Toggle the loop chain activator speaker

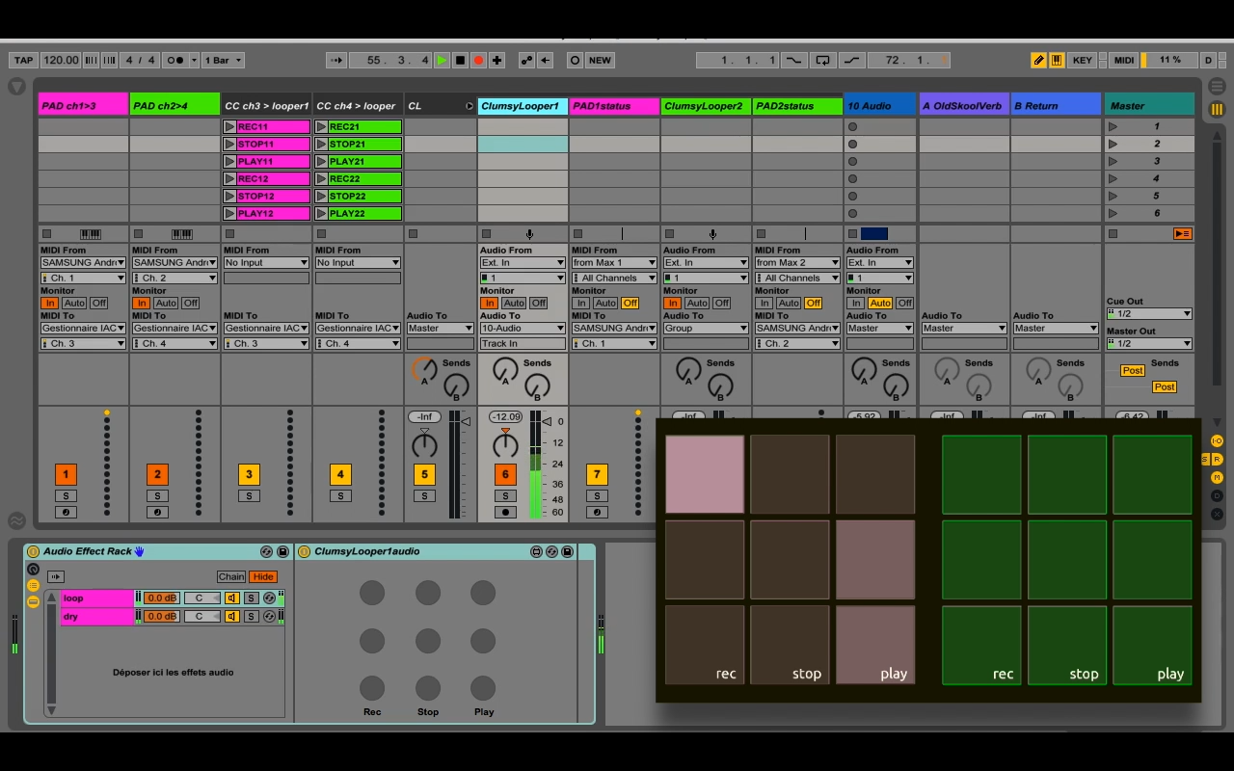coord(232,598)
